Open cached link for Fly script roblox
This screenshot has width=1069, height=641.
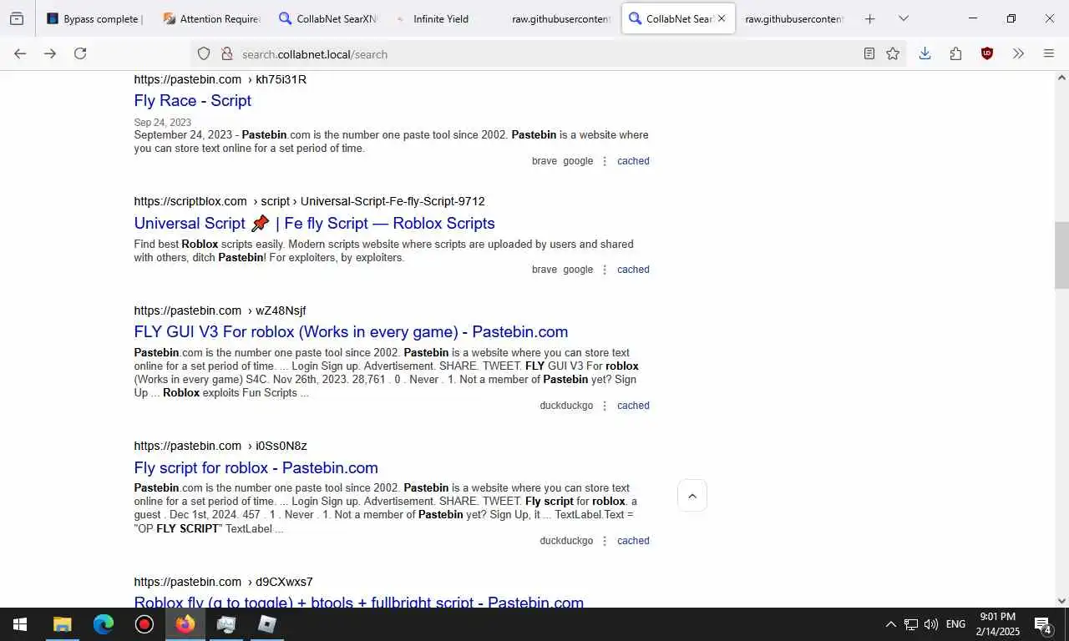pyautogui.click(x=633, y=541)
